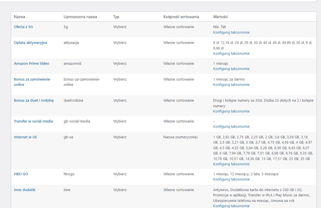Configure terms for HBO GO
Image resolution: width=321 pixels, height=208 pixels.
(231, 179)
